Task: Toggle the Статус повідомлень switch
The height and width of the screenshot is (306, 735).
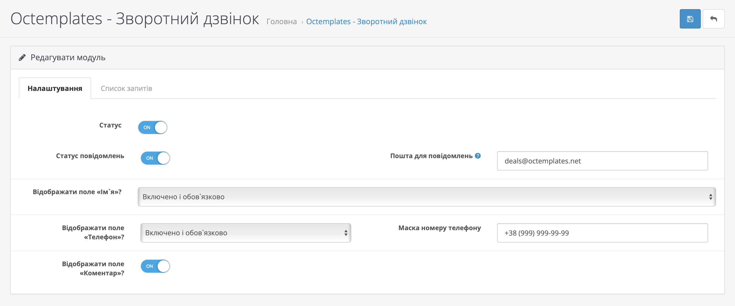Action: [x=155, y=158]
